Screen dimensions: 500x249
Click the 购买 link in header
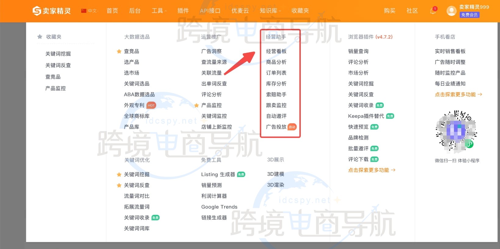pyautogui.click(x=390, y=11)
